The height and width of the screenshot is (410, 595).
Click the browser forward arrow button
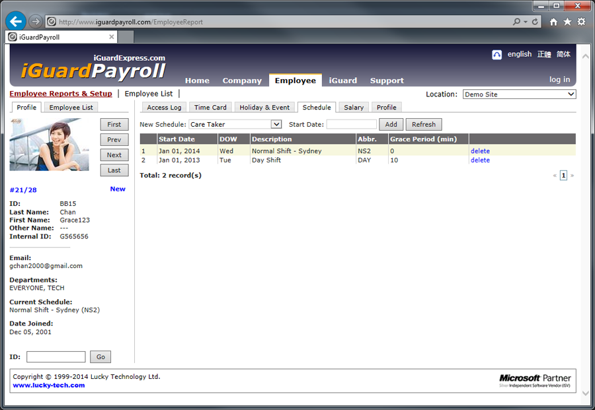pyautogui.click(x=36, y=22)
